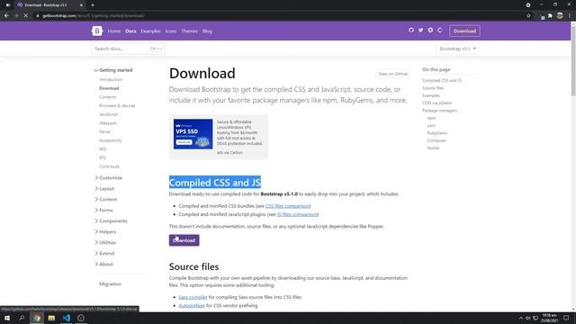Click the purple Download button under Compiled CSS
Image resolution: width=576 pixels, height=324 pixels.
(x=184, y=240)
